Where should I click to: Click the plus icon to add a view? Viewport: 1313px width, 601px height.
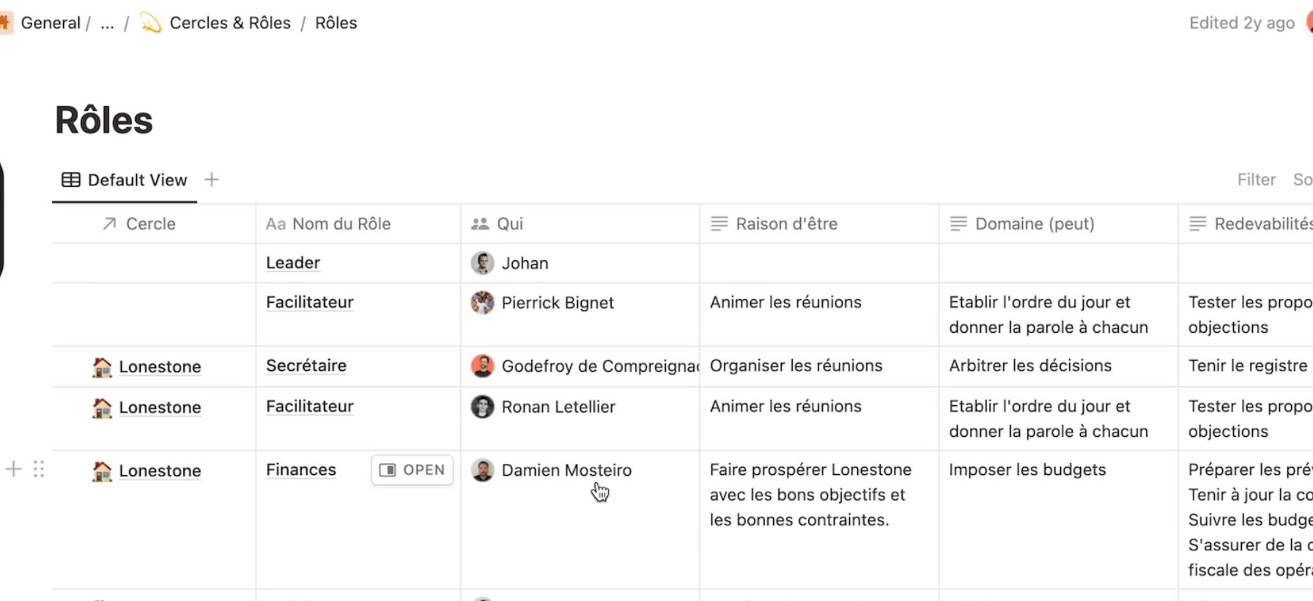pyautogui.click(x=212, y=180)
